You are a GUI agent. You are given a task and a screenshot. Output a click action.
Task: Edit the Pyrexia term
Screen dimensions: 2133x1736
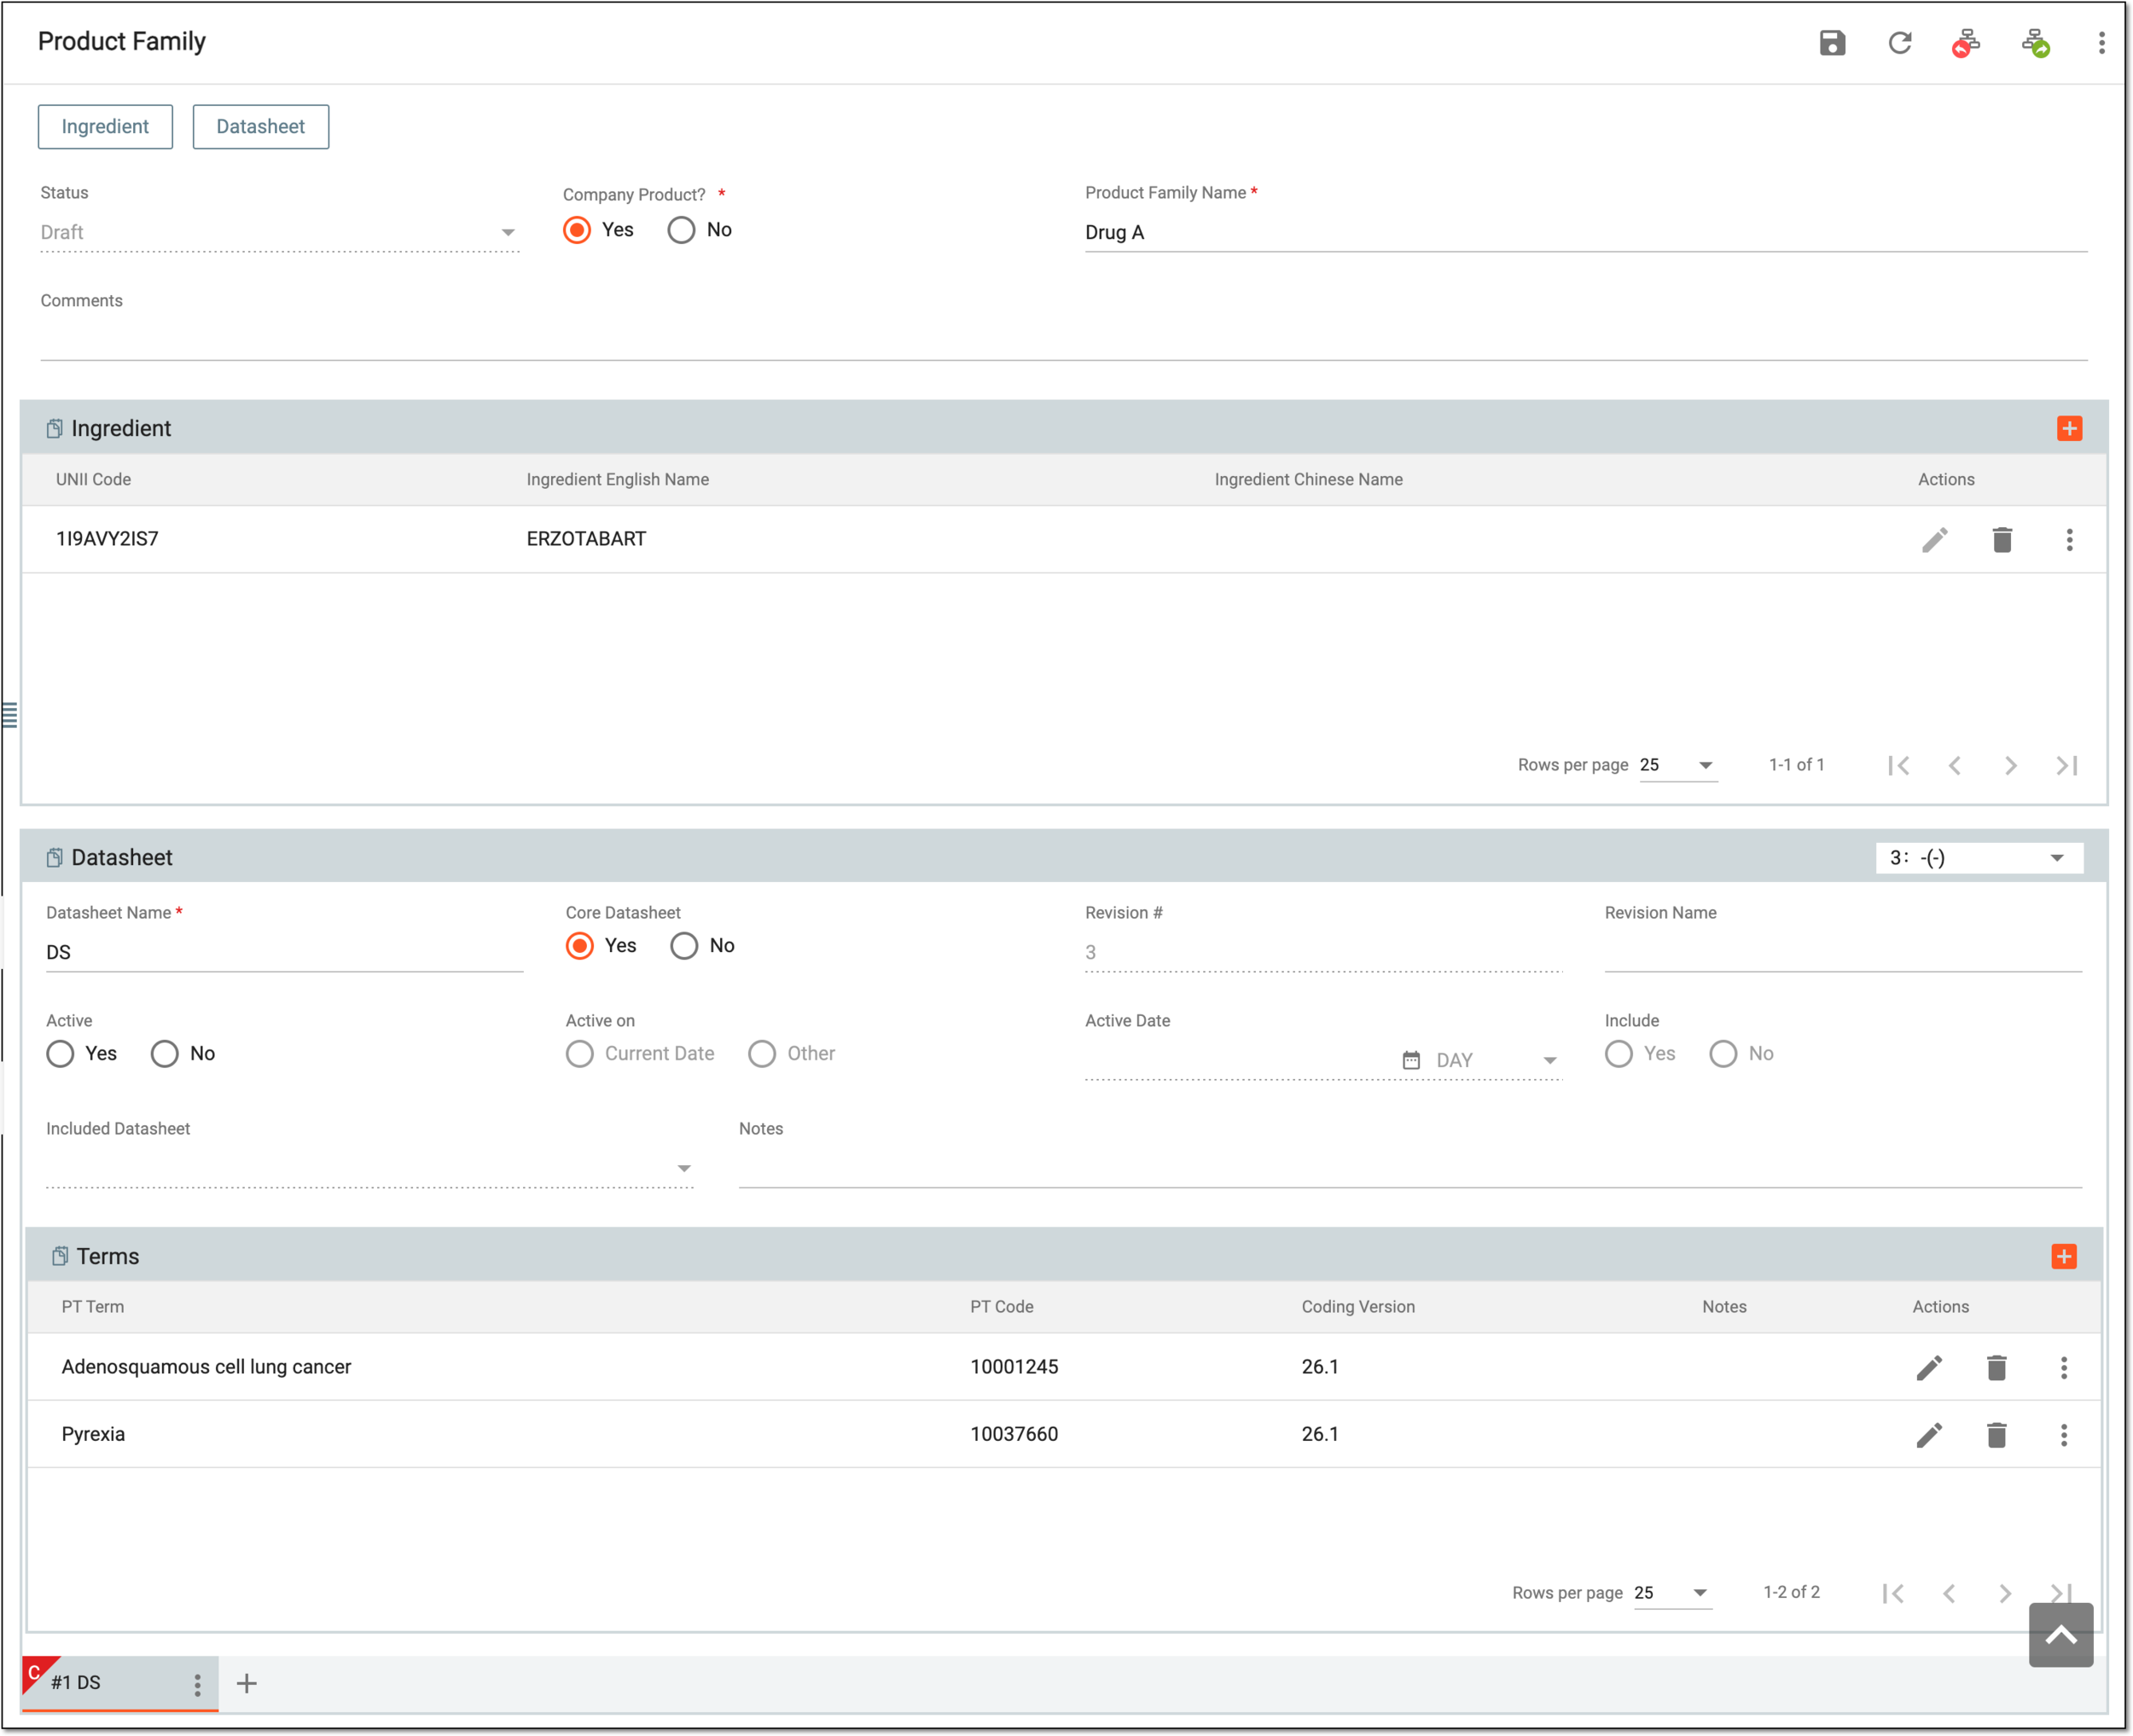point(1929,1435)
